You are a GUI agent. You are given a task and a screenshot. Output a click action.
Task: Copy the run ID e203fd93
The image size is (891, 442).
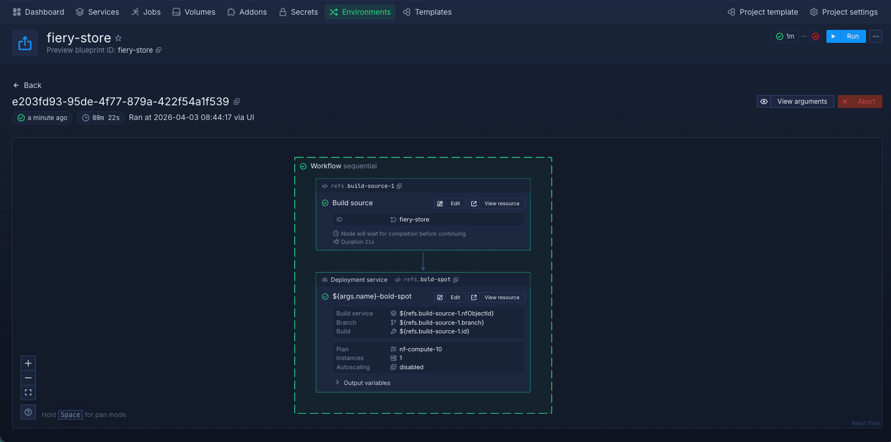(237, 102)
